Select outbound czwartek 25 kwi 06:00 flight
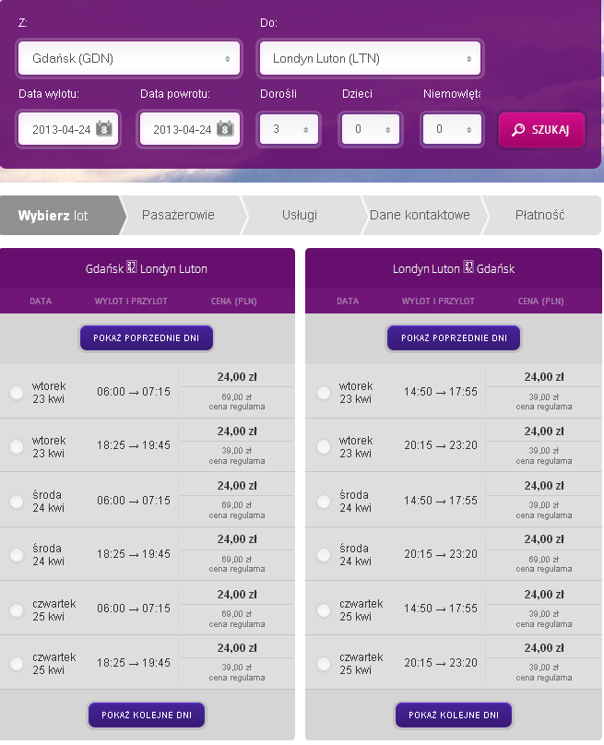The image size is (604, 745). [x=17, y=610]
